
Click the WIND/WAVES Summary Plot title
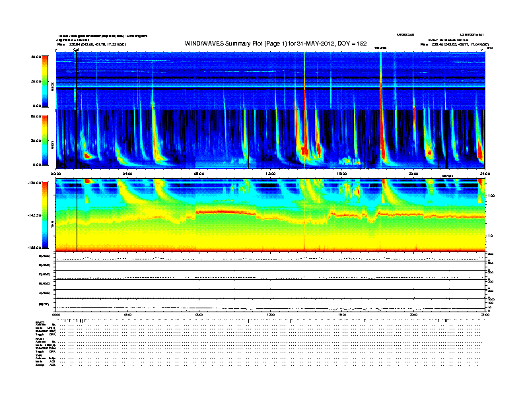[275, 44]
